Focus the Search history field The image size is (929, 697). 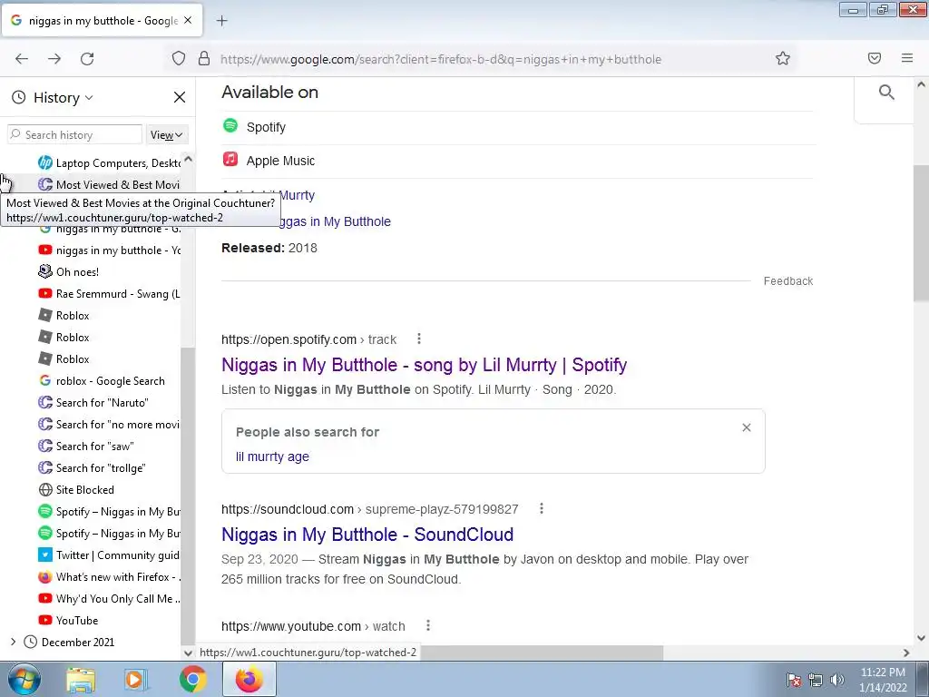coord(74,134)
